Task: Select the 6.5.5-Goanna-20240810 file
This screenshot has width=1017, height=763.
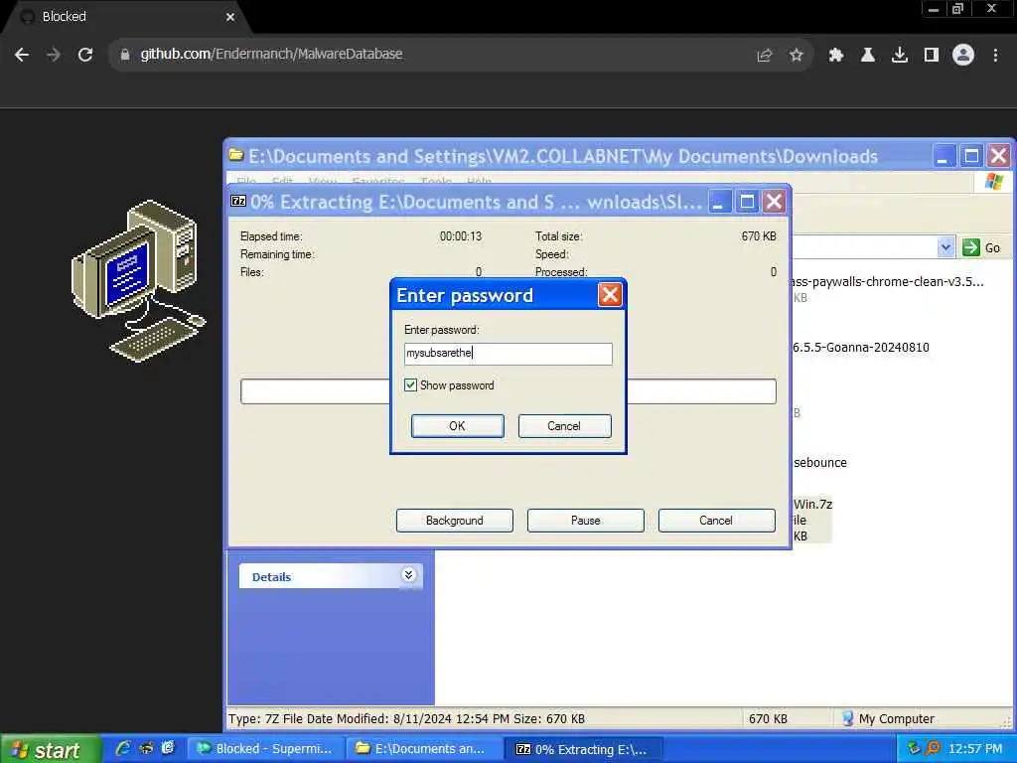Action: click(x=861, y=348)
